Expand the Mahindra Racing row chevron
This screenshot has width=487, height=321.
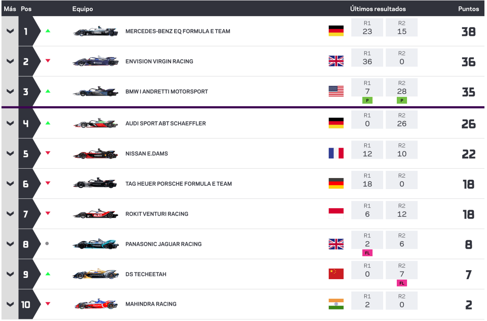coord(10,304)
